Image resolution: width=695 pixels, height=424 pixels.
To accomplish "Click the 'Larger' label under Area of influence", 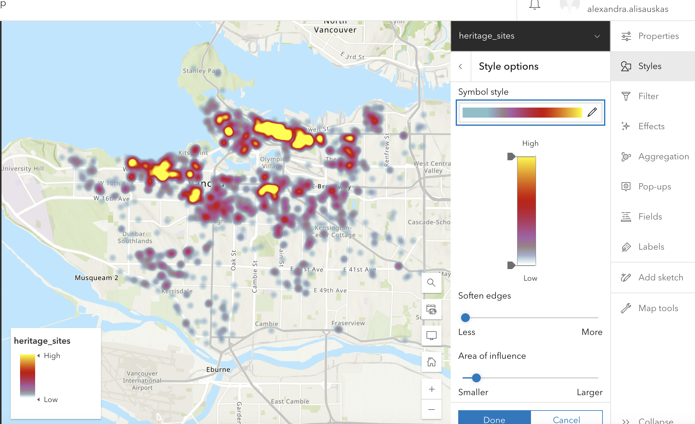I will [590, 392].
